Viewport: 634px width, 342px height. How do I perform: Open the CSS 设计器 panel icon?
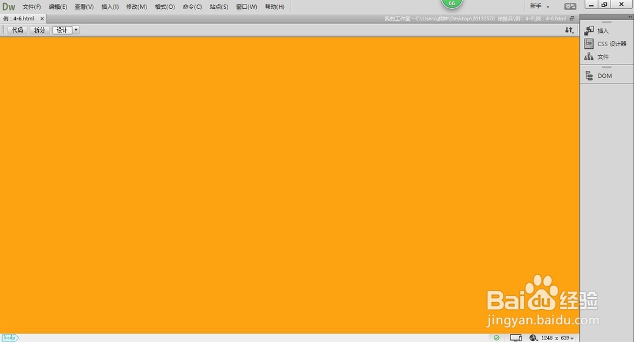[589, 44]
